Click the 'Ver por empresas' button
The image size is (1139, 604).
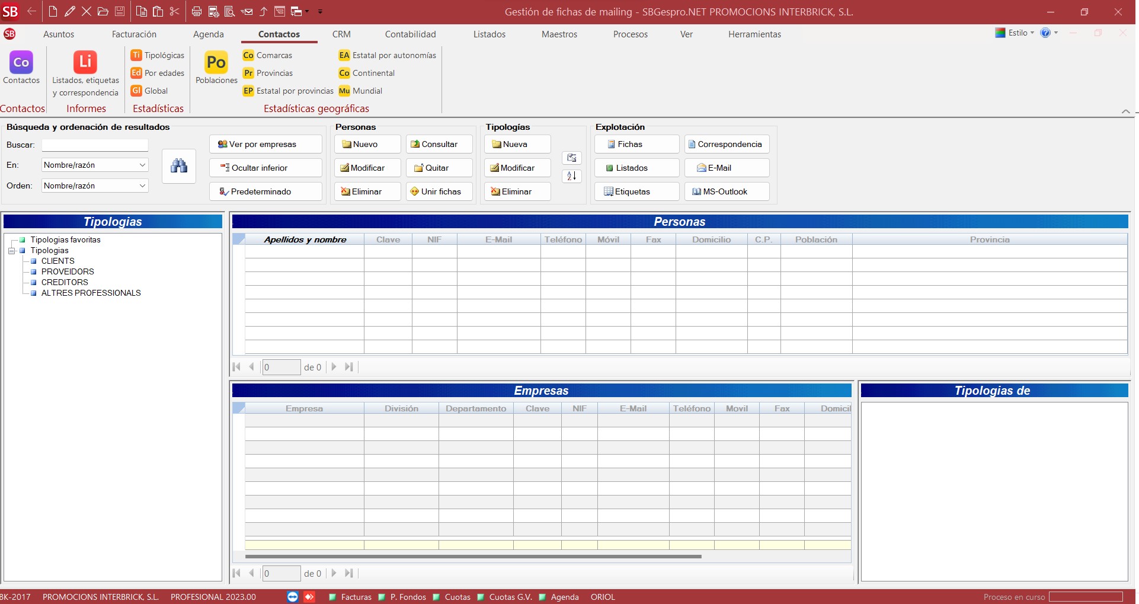265,144
